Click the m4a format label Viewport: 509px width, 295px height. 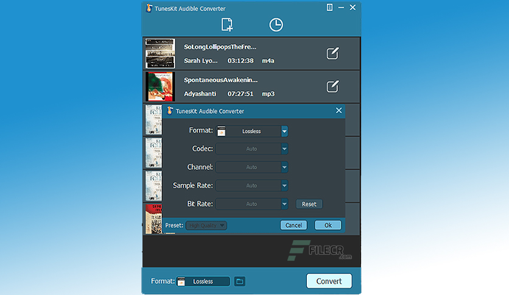(x=268, y=61)
